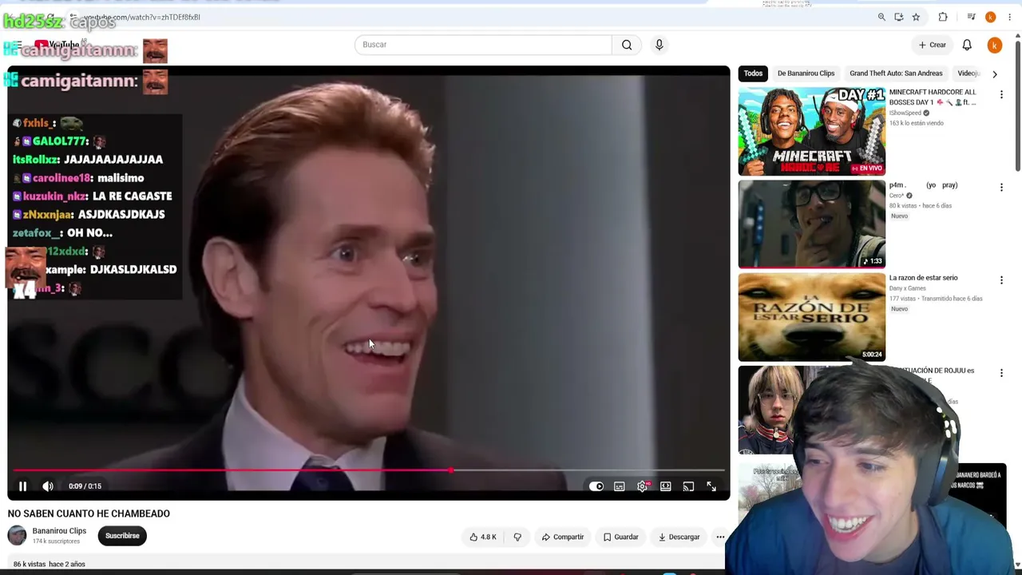1022x575 pixels.
Task: Visit the Dany x Games channel link
Action: (x=907, y=288)
